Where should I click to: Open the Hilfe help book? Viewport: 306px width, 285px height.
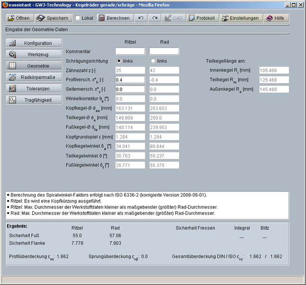(275, 18)
